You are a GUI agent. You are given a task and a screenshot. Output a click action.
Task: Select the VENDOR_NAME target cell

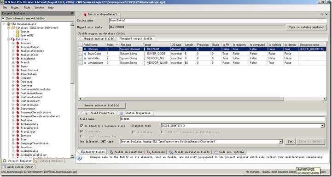pyautogui.click(x=156, y=63)
